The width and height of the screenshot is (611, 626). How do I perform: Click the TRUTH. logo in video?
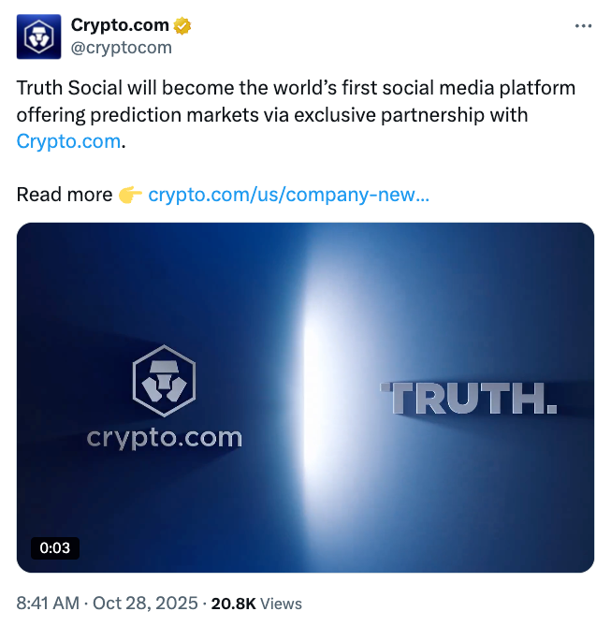470,399
